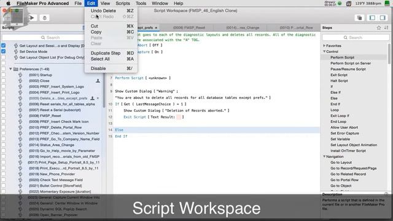393x221 pixels.
Task: Click the Exit Script result field
Action: 179,117
